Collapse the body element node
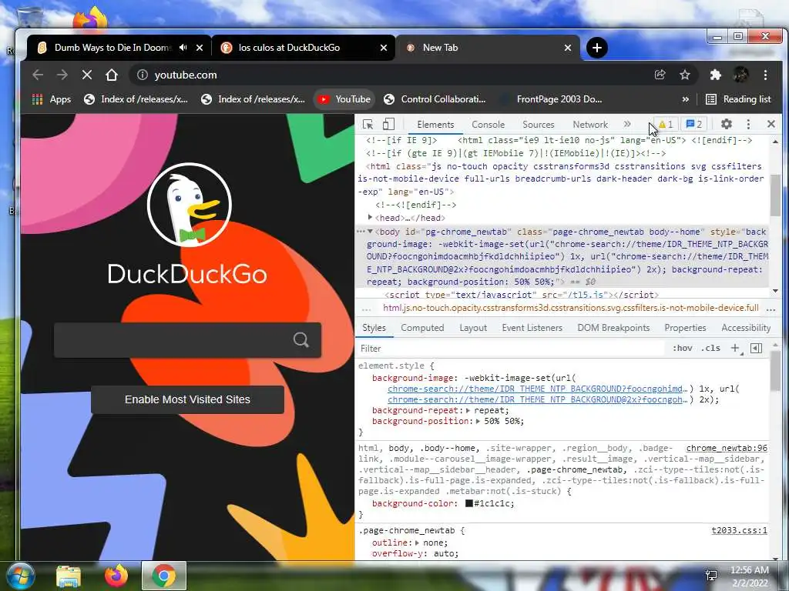 coord(371,232)
